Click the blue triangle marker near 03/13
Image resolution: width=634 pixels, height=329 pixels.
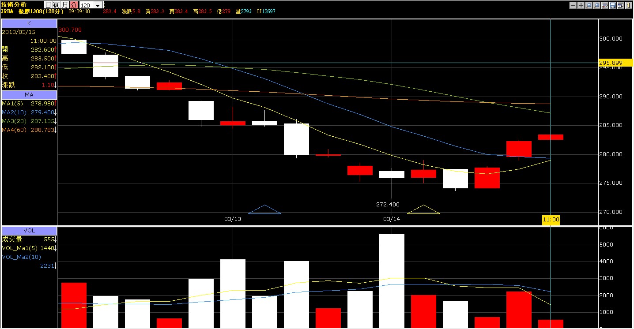[264, 209]
